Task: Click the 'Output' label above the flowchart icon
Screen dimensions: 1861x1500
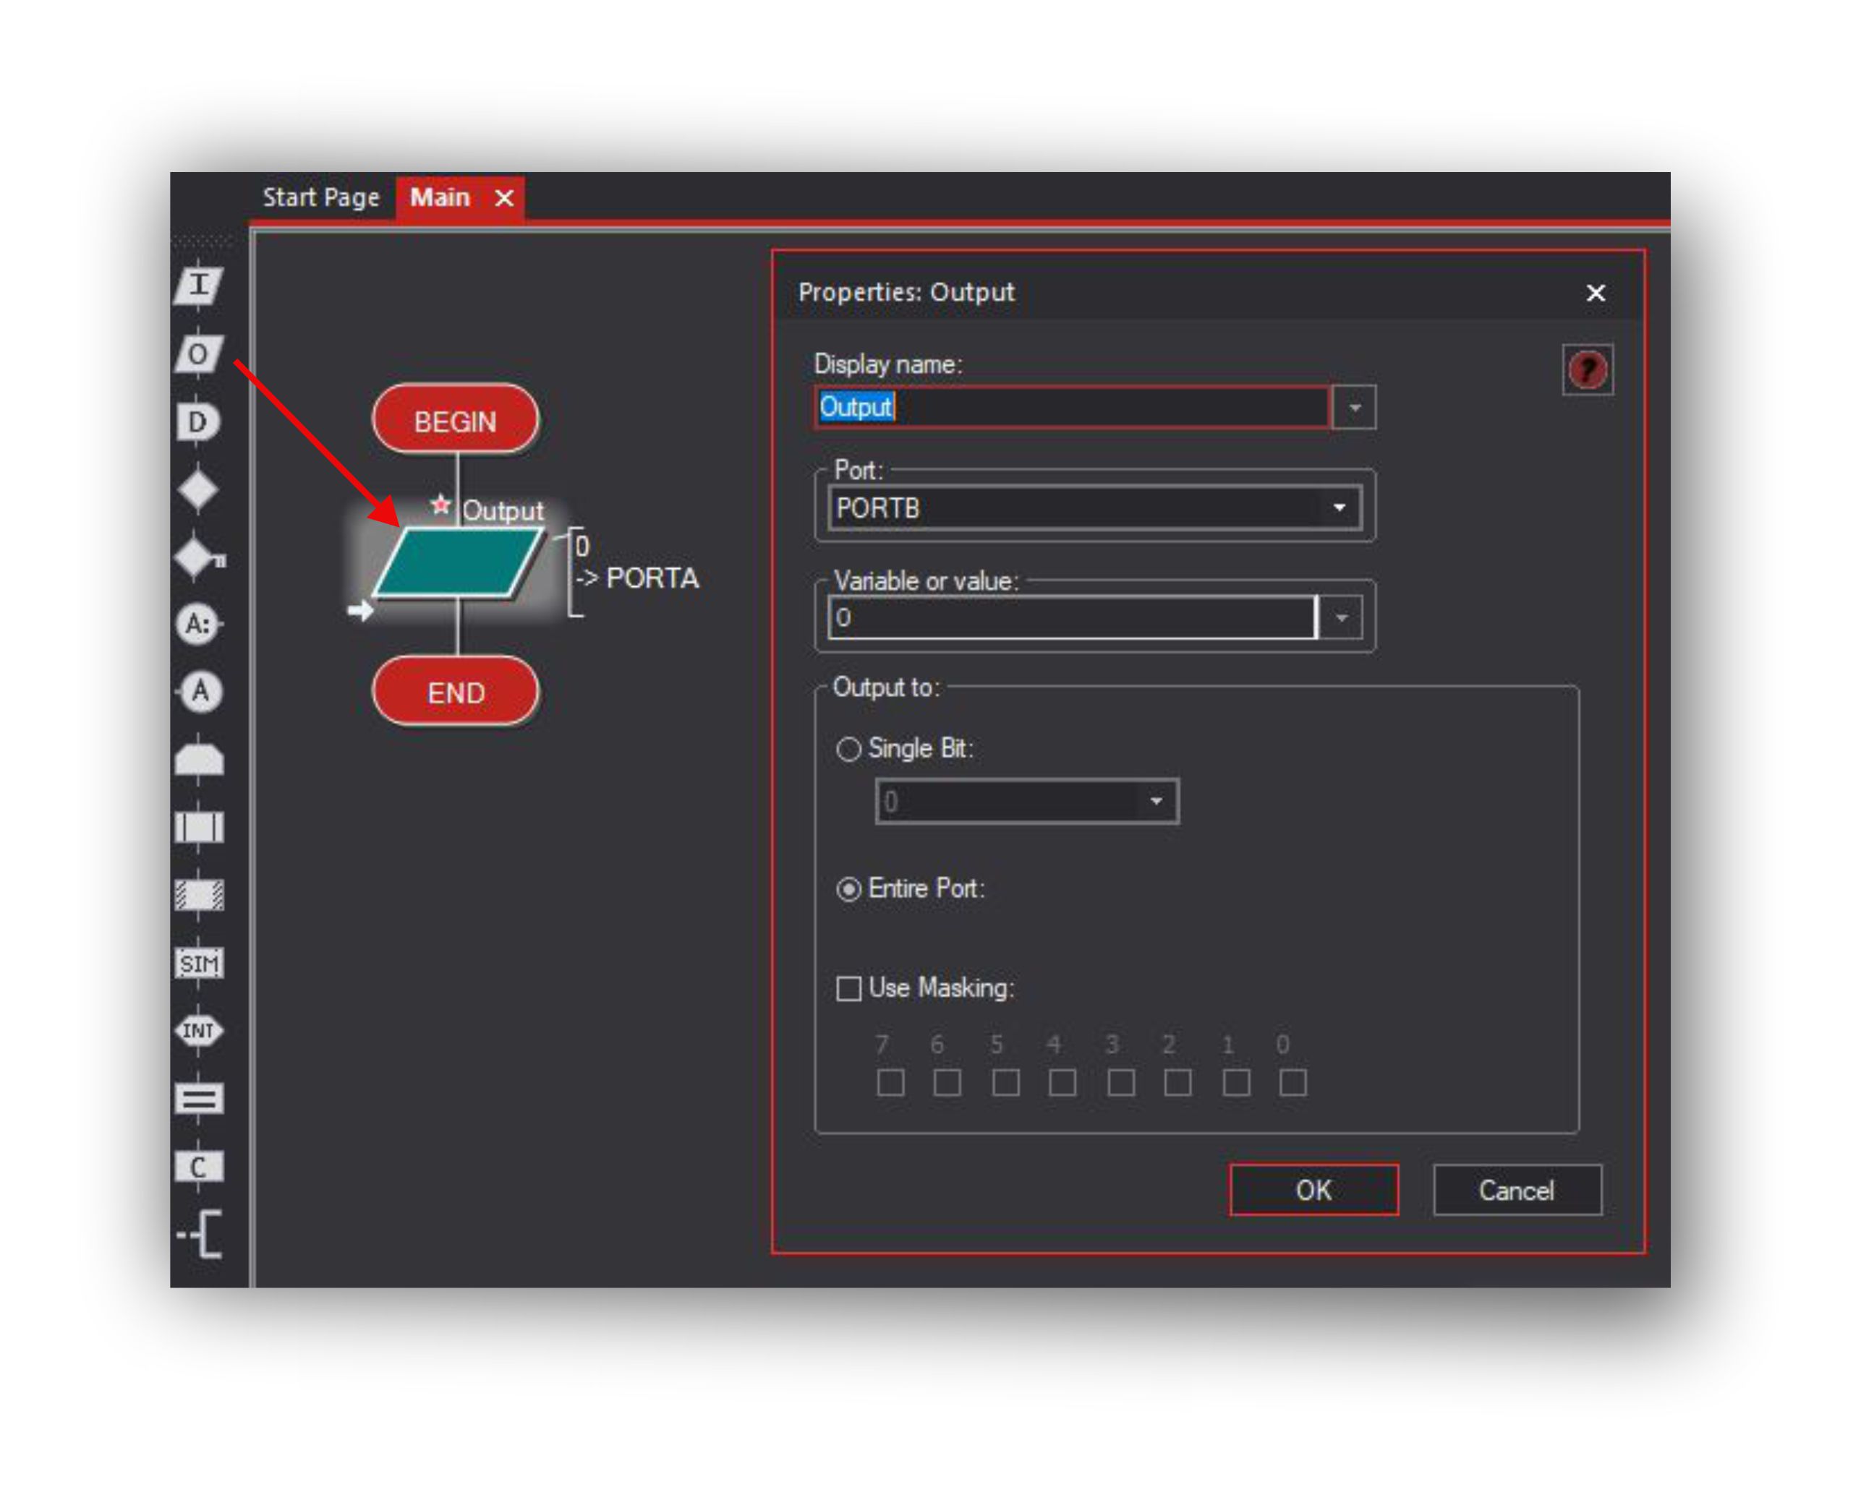Action: (503, 512)
